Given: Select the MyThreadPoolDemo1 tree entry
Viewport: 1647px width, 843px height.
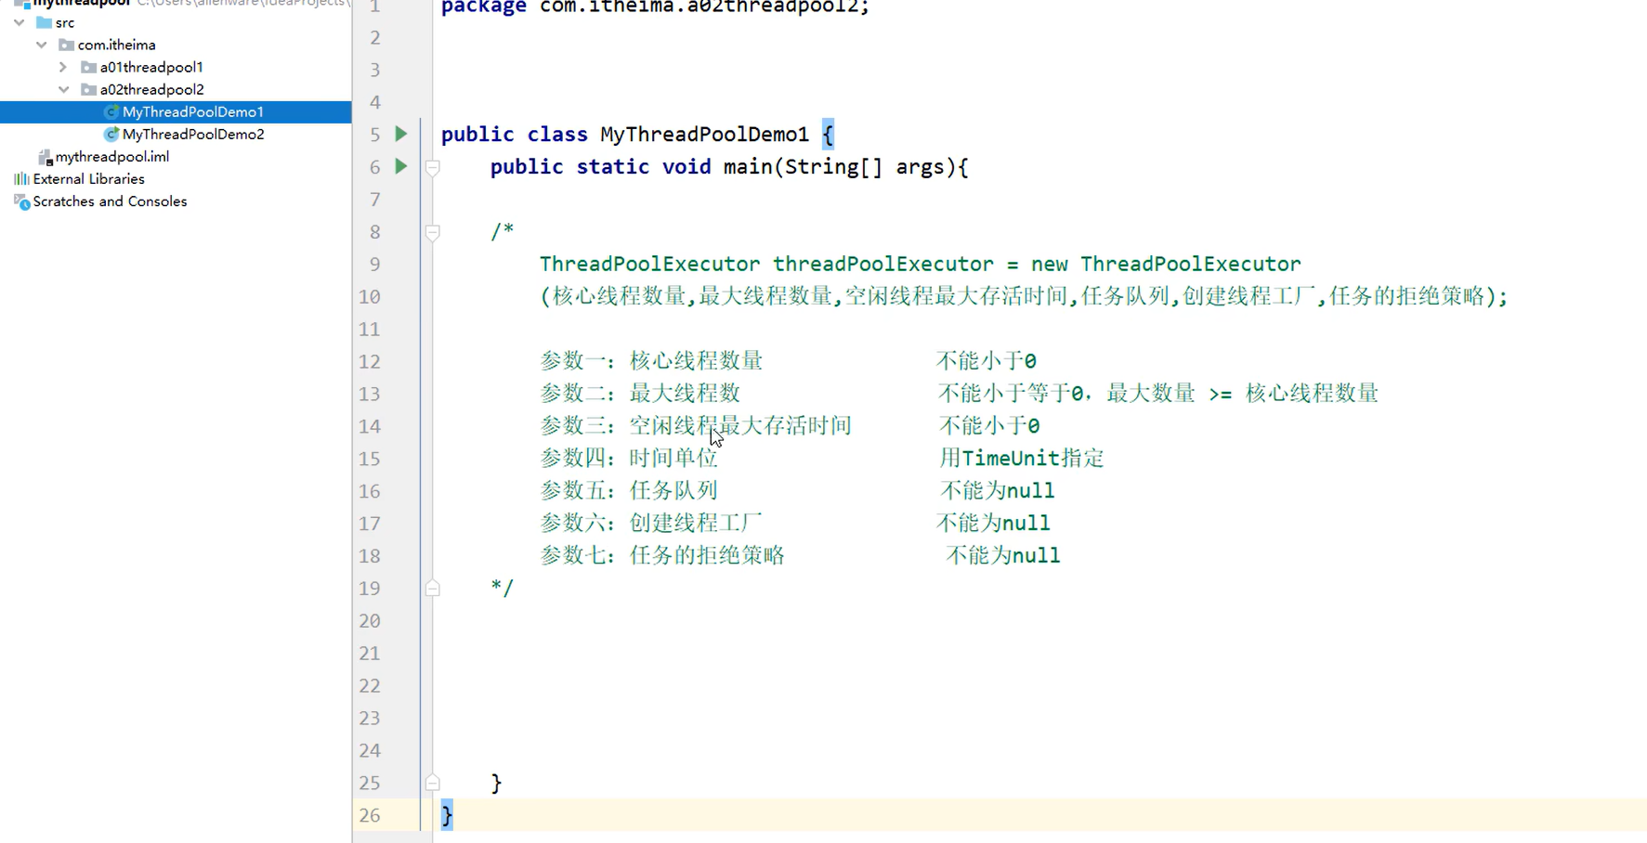Looking at the screenshot, I should coord(193,111).
